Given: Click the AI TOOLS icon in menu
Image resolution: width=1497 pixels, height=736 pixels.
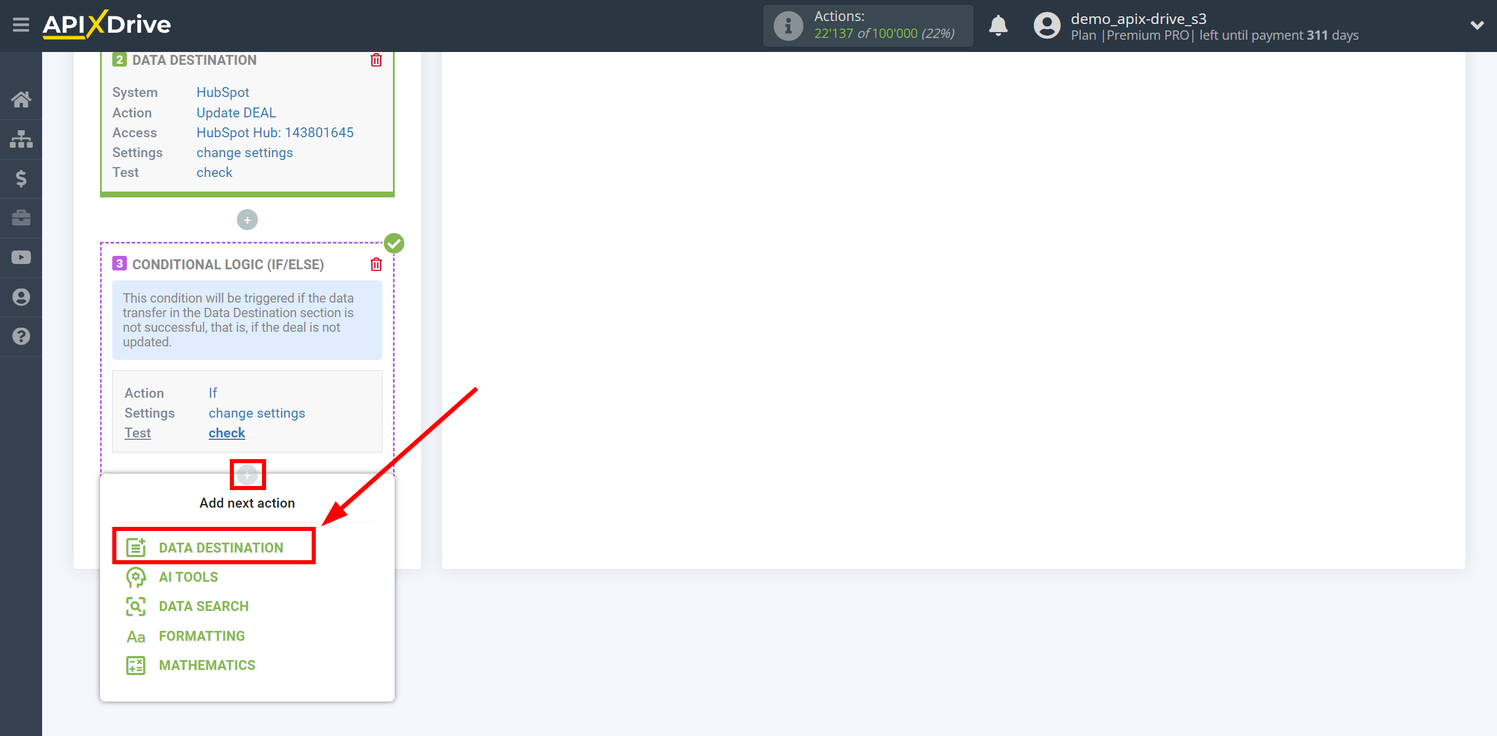Looking at the screenshot, I should pos(134,576).
